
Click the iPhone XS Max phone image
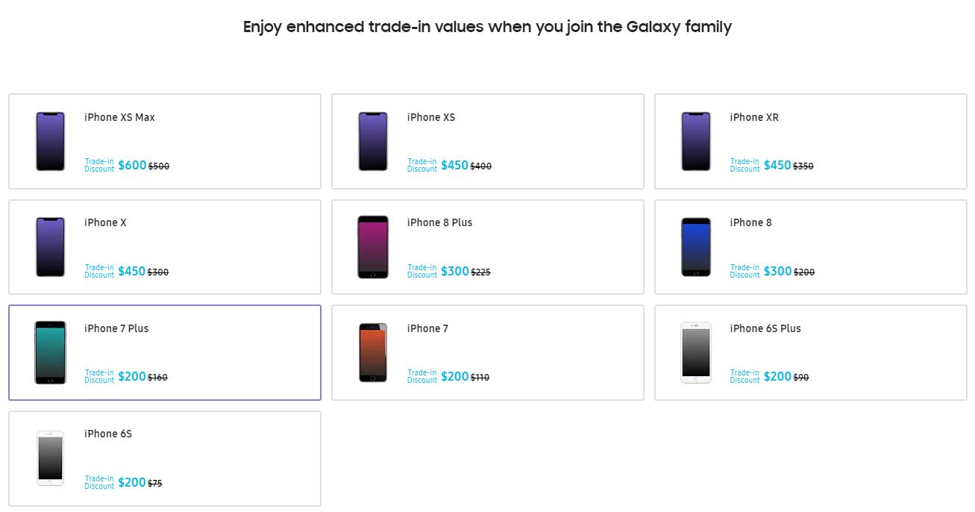pos(51,141)
